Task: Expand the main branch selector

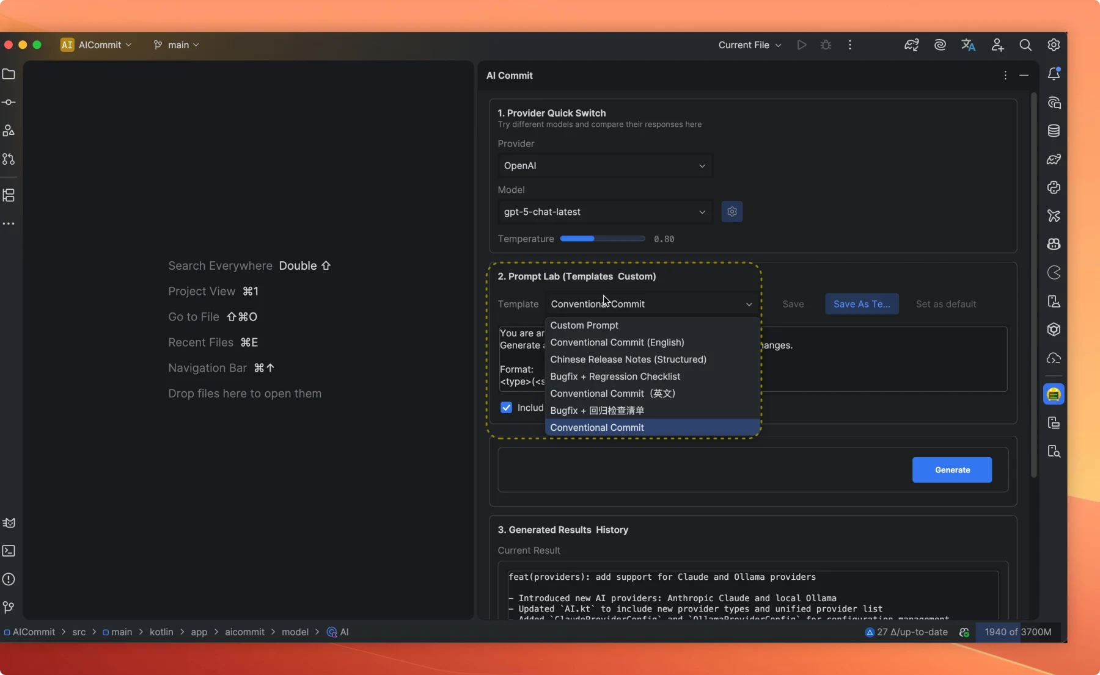Action: 177,45
